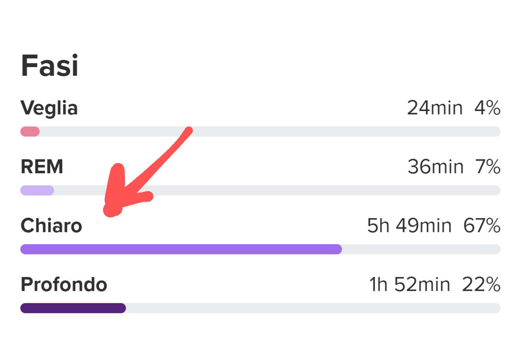Screen dimensions: 521x349
Task: Open the Chiaro sleep stage
Action: 52,225
